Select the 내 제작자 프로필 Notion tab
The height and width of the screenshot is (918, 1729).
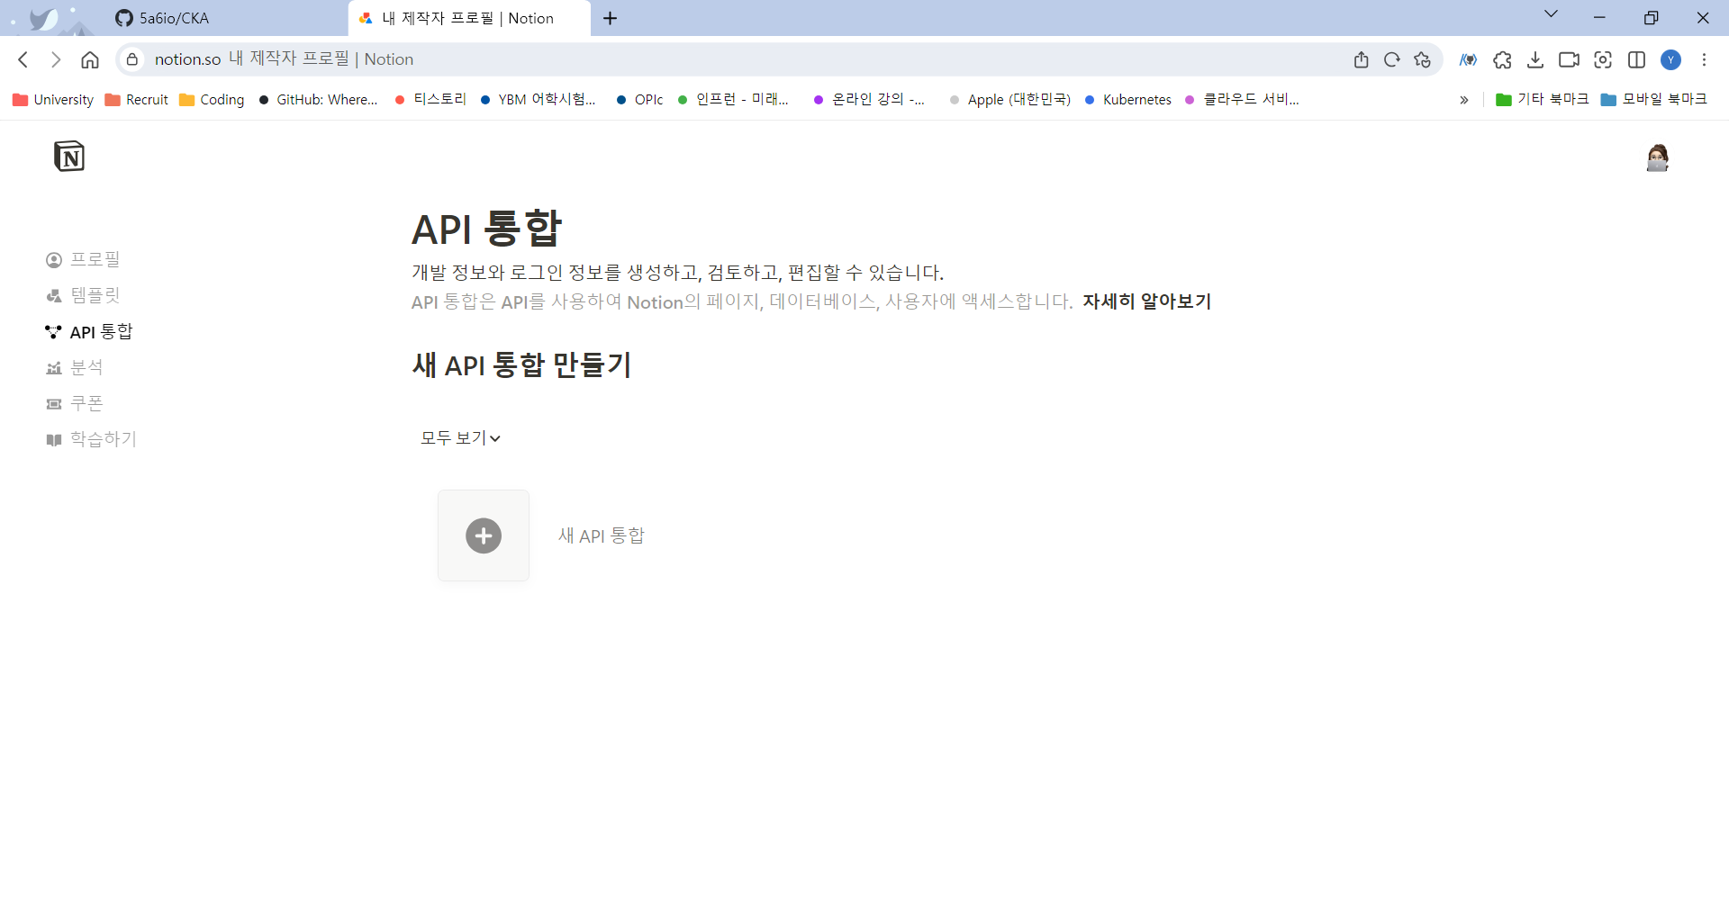468,18
